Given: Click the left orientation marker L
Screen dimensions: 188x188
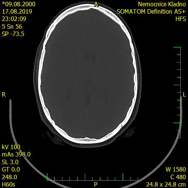Looking at the screenshot, I should (x=184, y=95).
